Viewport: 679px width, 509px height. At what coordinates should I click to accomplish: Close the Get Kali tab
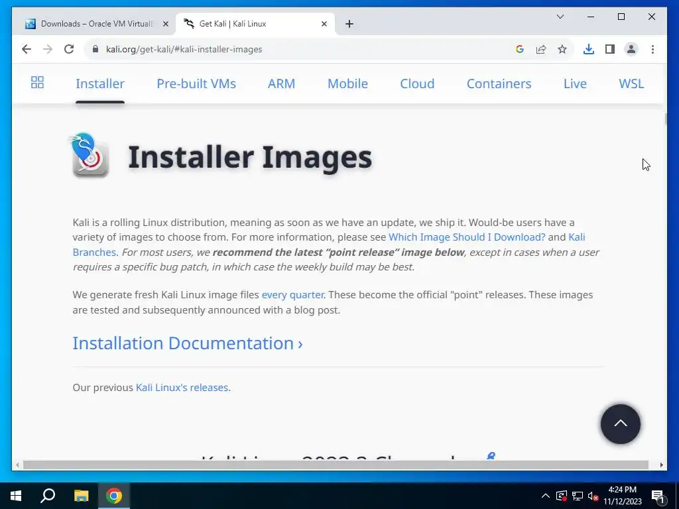pyautogui.click(x=324, y=24)
